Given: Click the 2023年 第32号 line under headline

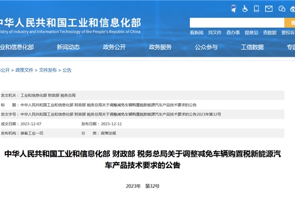Looking at the screenshot, I should click(x=143, y=186).
